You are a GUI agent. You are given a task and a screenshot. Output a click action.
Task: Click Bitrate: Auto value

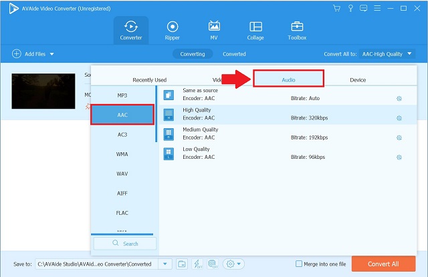pos(305,98)
